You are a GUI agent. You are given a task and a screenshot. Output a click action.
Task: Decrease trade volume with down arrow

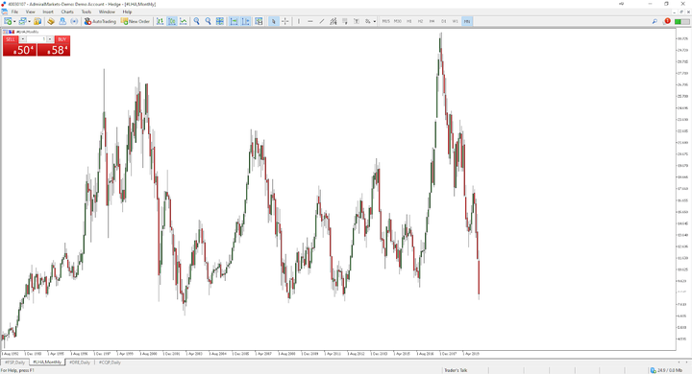pyautogui.click(x=22, y=39)
